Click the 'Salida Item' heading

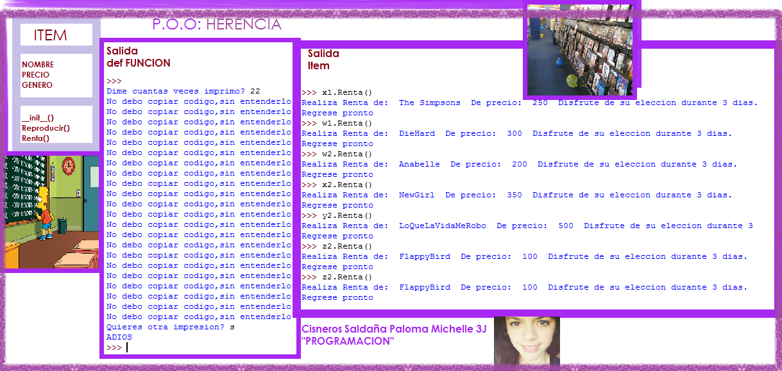(323, 60)
